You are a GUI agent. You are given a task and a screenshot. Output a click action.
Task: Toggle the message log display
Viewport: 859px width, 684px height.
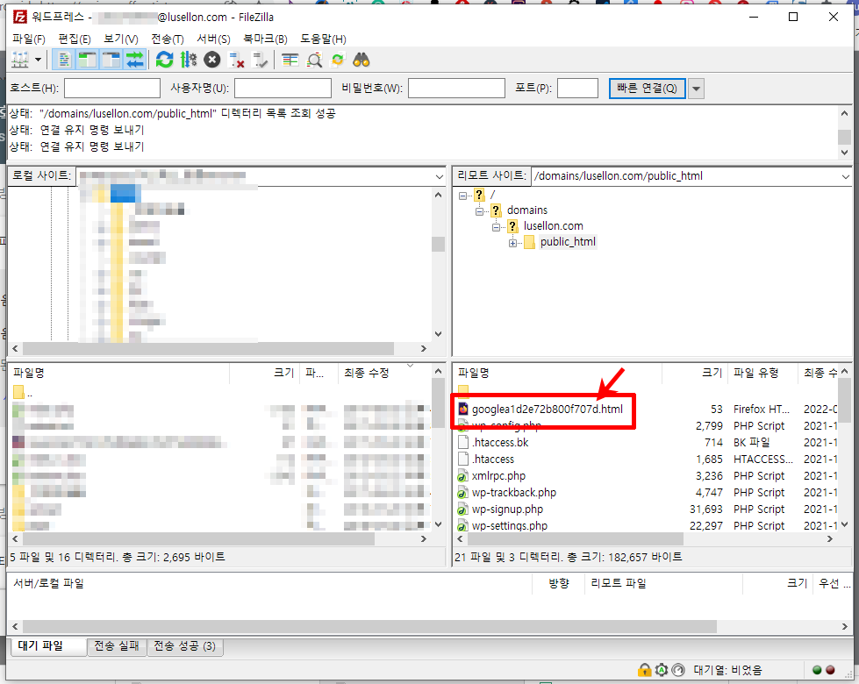64,60
